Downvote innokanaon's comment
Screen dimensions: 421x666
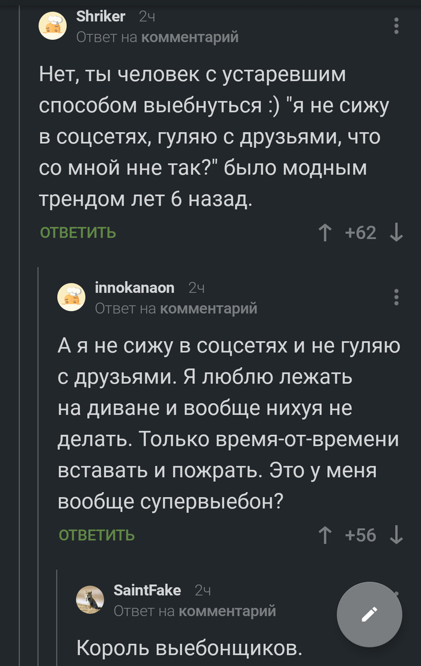(396, 535)
